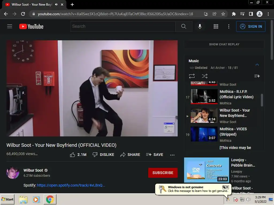Click the SHARE button
This screenshot has height=205, width=274.
(x=130, y=155)
